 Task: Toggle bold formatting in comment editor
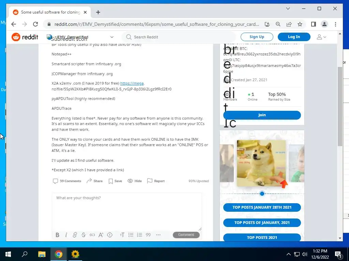[57, 235]
